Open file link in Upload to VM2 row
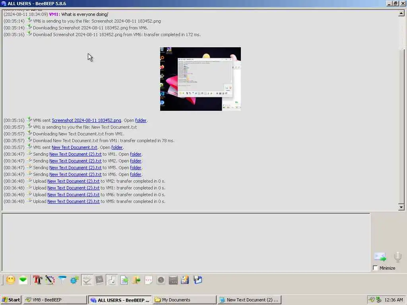Image resolution: width=407 pixels, height=305 pixels. point(74,181)
